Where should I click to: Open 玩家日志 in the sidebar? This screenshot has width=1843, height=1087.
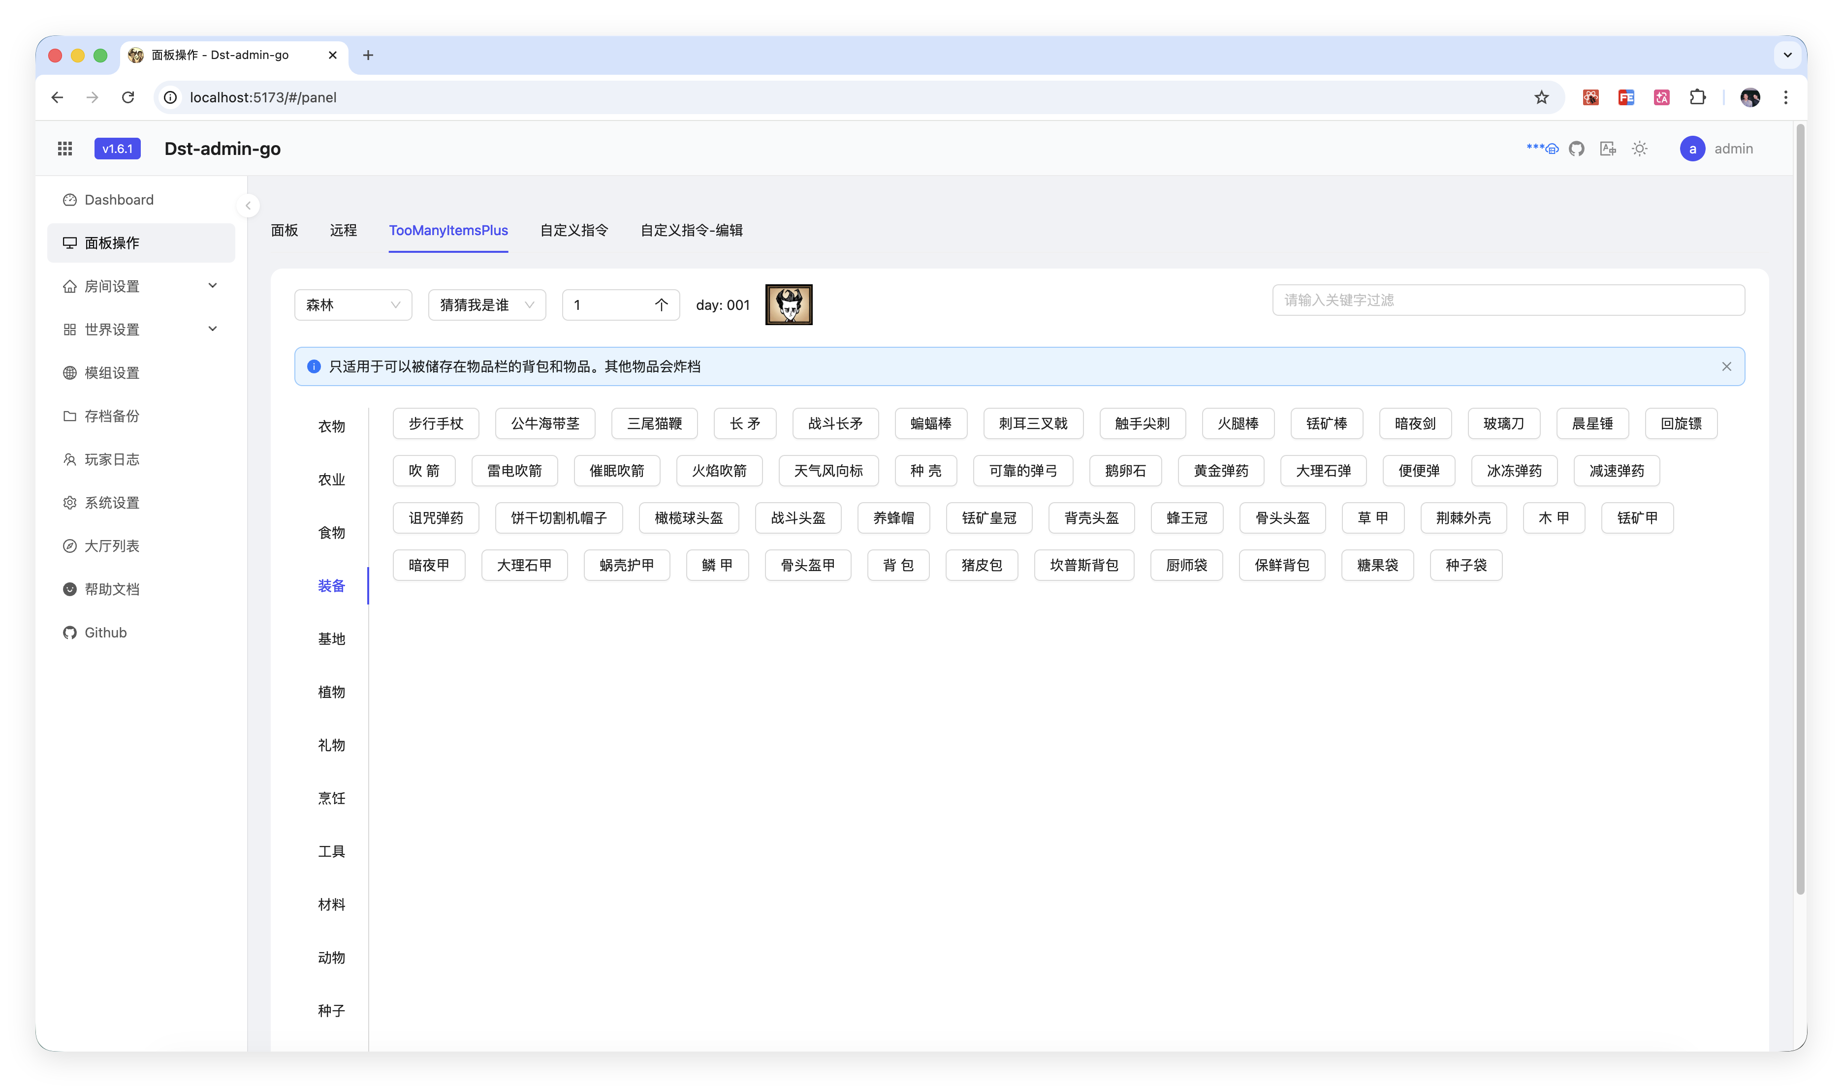(141, 459)
